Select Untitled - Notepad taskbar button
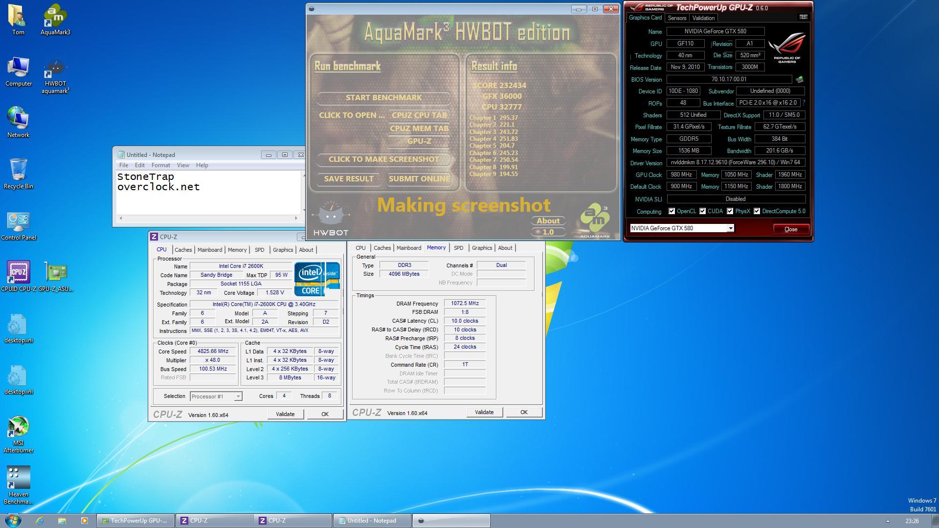 point(372,521)
